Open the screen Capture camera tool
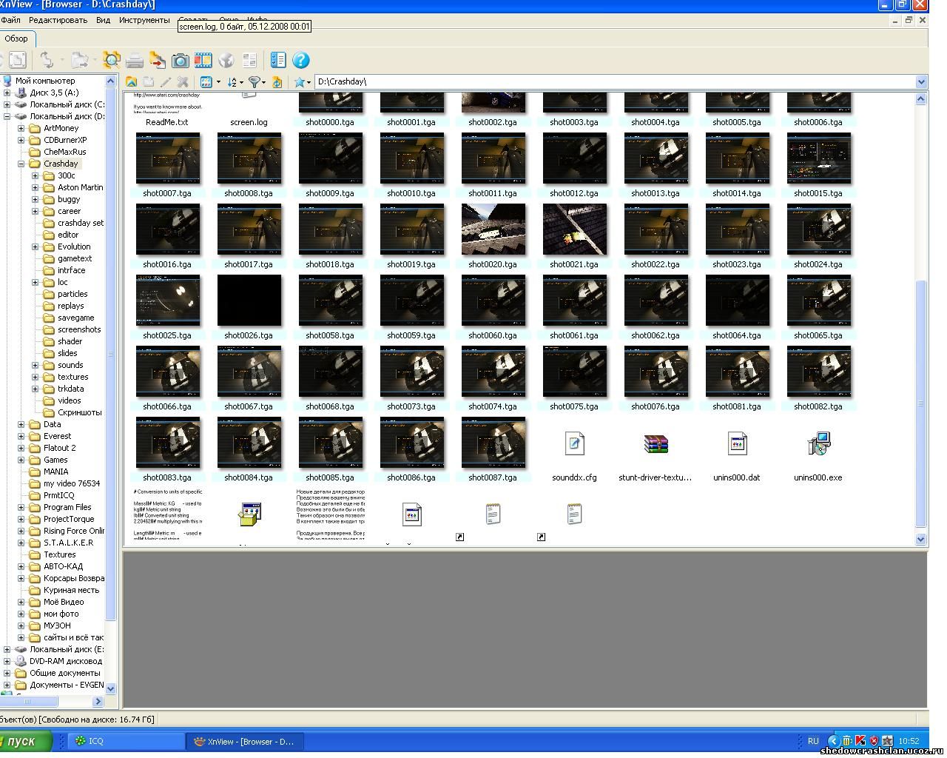The height and width of the screenshot is (758, 947). pyautogui.click(x=180, y=60)
